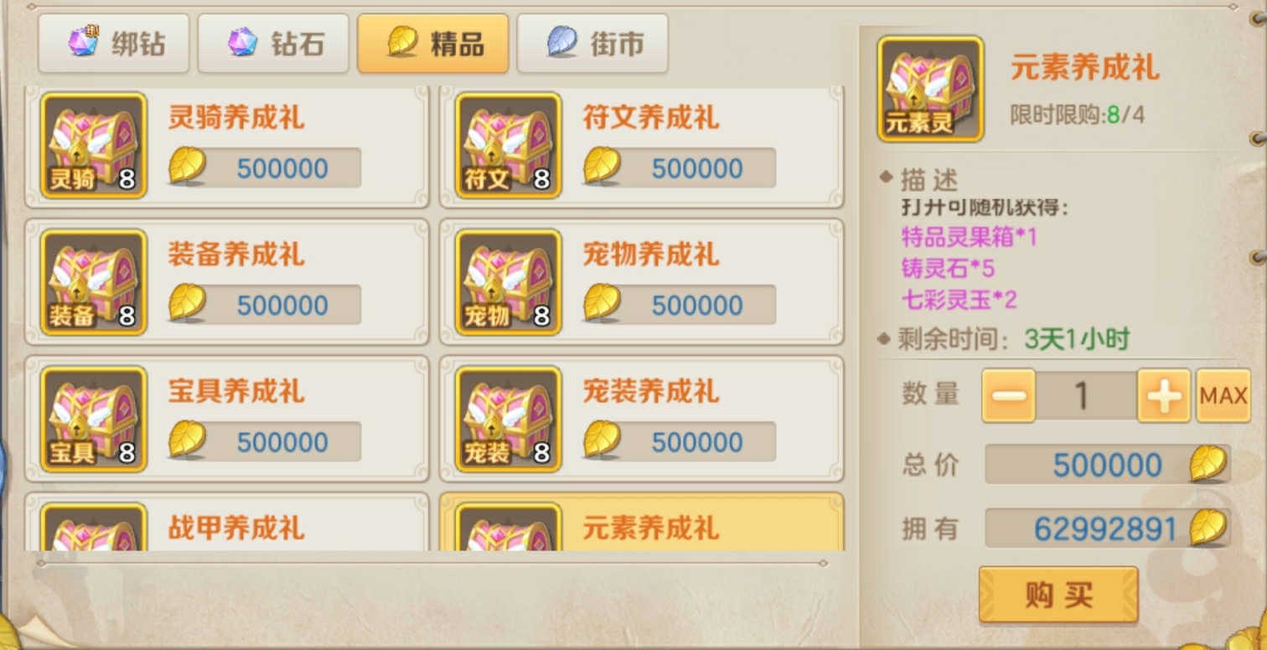Click the 购买 purchase button

(x=1058, y=595)
